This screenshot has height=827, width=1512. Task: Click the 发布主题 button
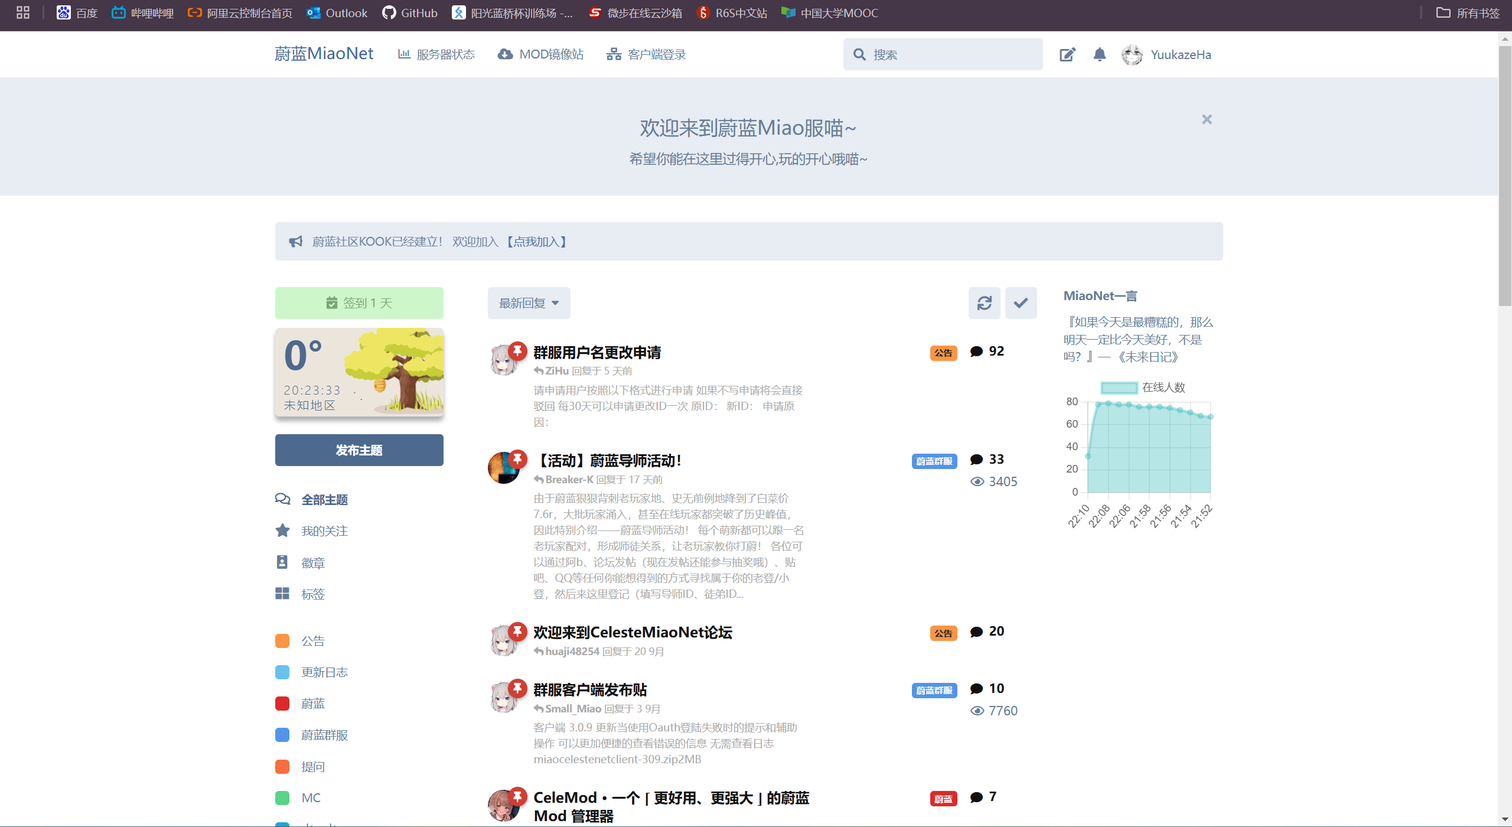tap(359, 450)
